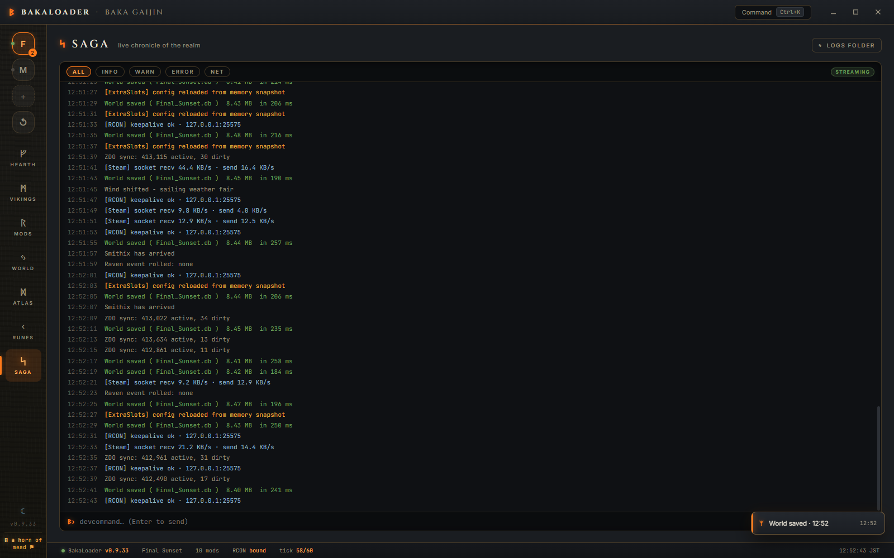Click sidebar version 'v0.9.33' label
This screenshot has width=894, height=558.
(23, 524)
